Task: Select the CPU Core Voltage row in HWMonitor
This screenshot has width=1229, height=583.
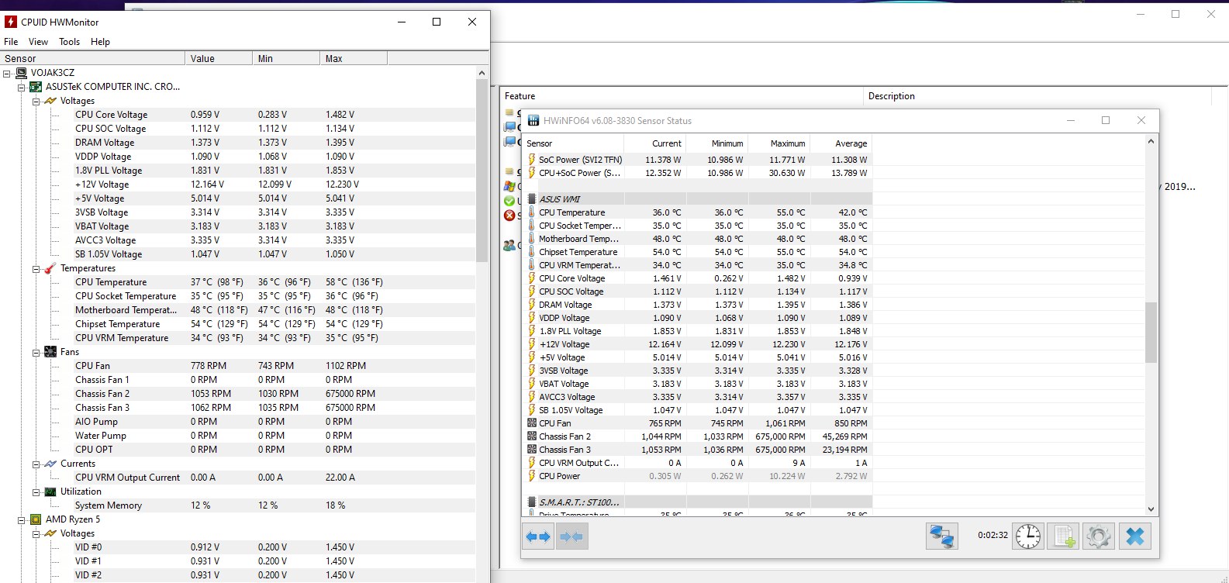Action: 111,115
